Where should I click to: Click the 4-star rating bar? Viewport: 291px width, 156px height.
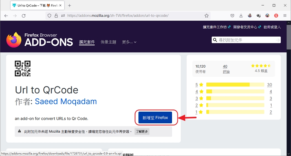point(235,91)
